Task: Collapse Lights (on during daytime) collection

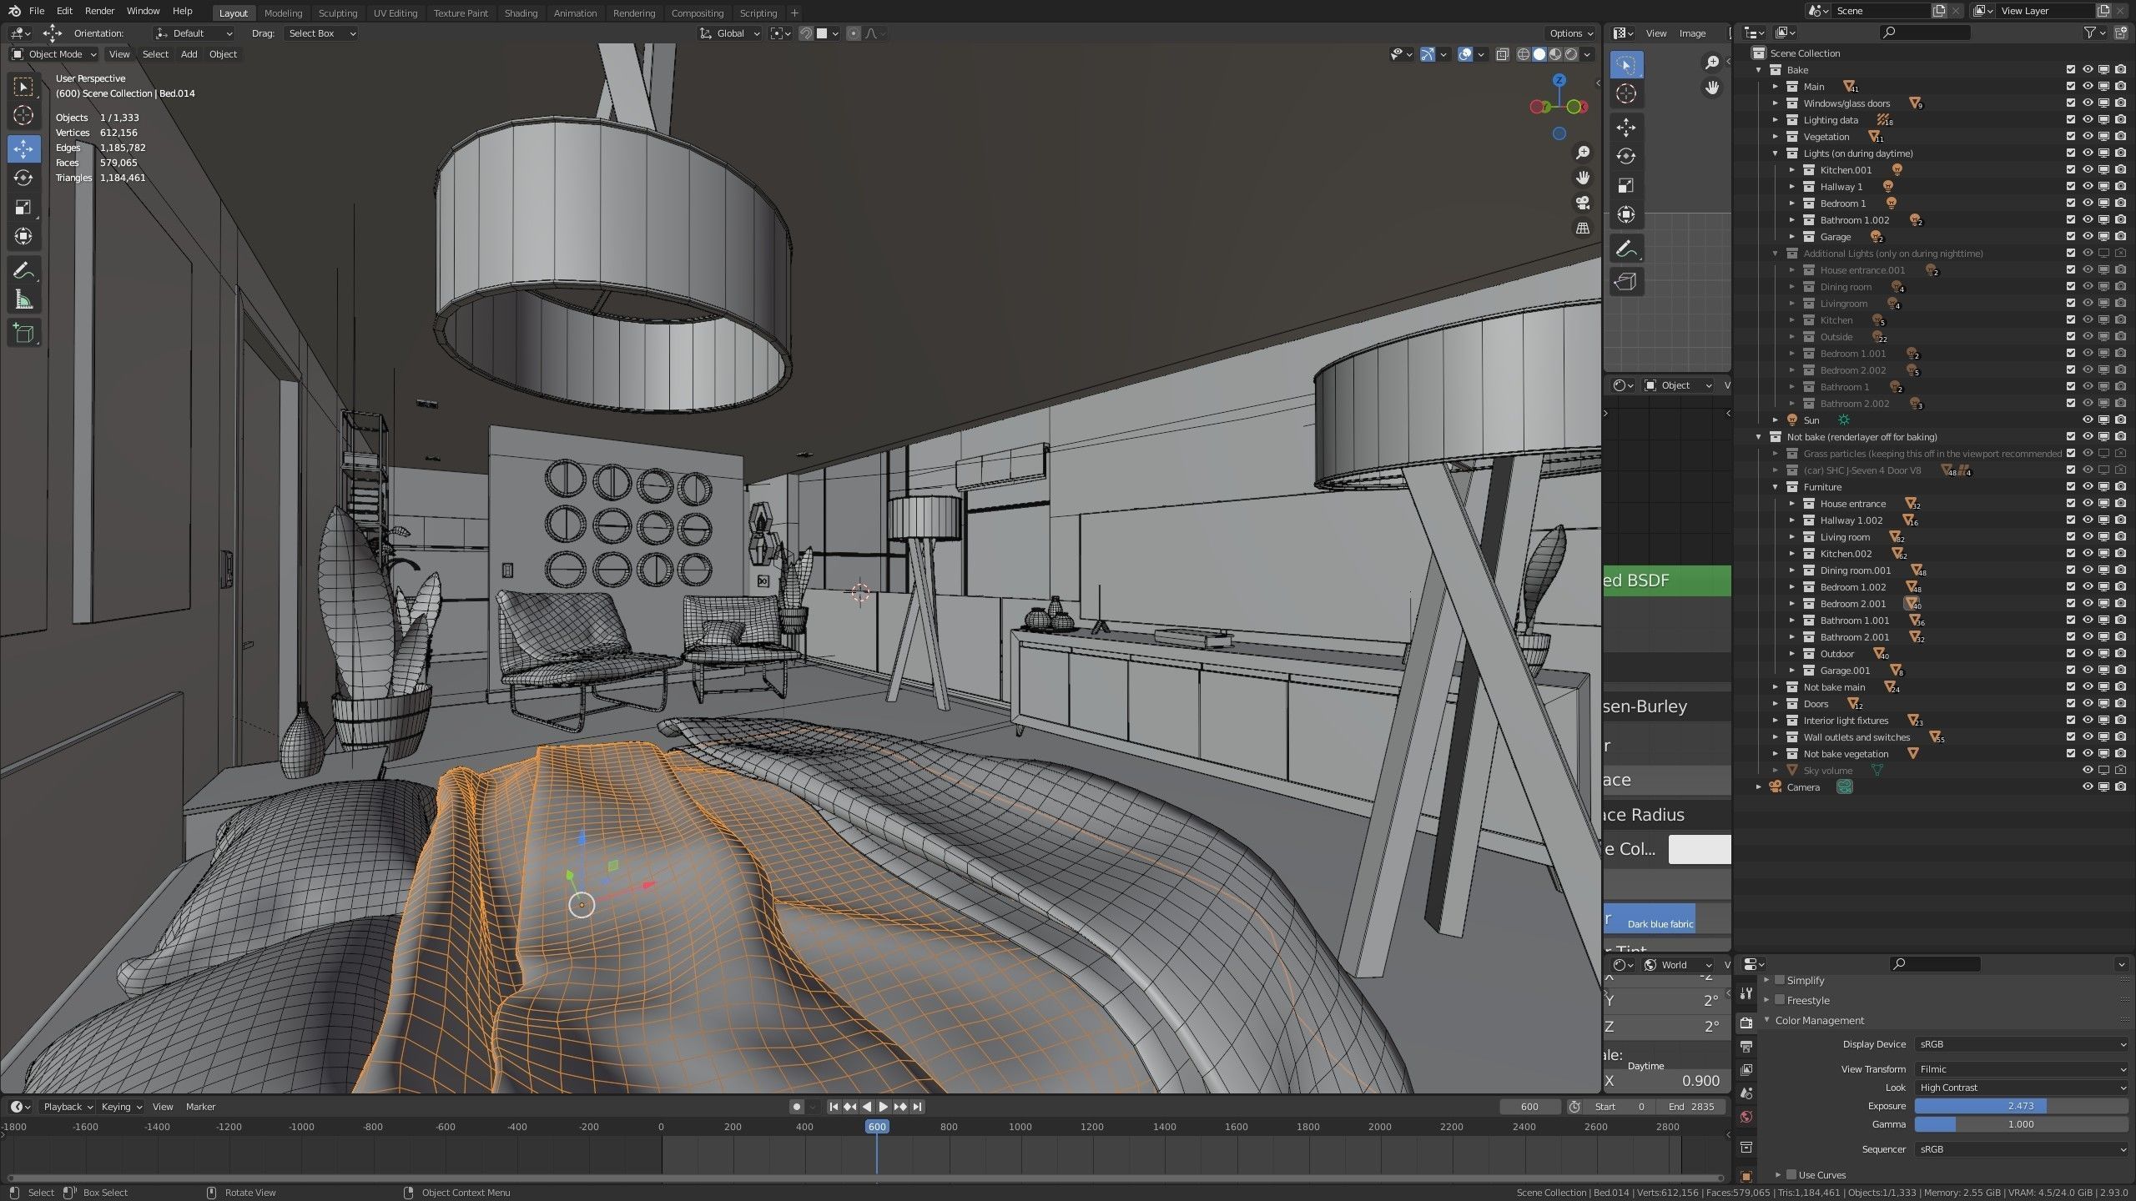Action: click(1775, 153)
